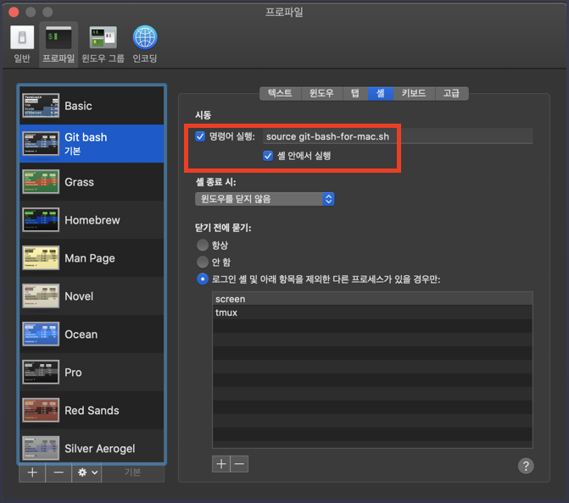The width and height of the screenshot is (569, 503).
Task: Select the 프로파일 toolbar icon
Action: point(59,43)
